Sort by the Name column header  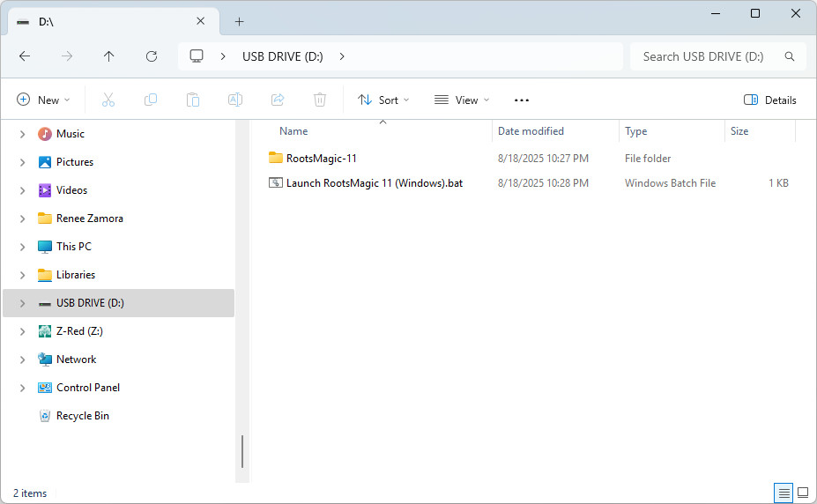[293, 131]
